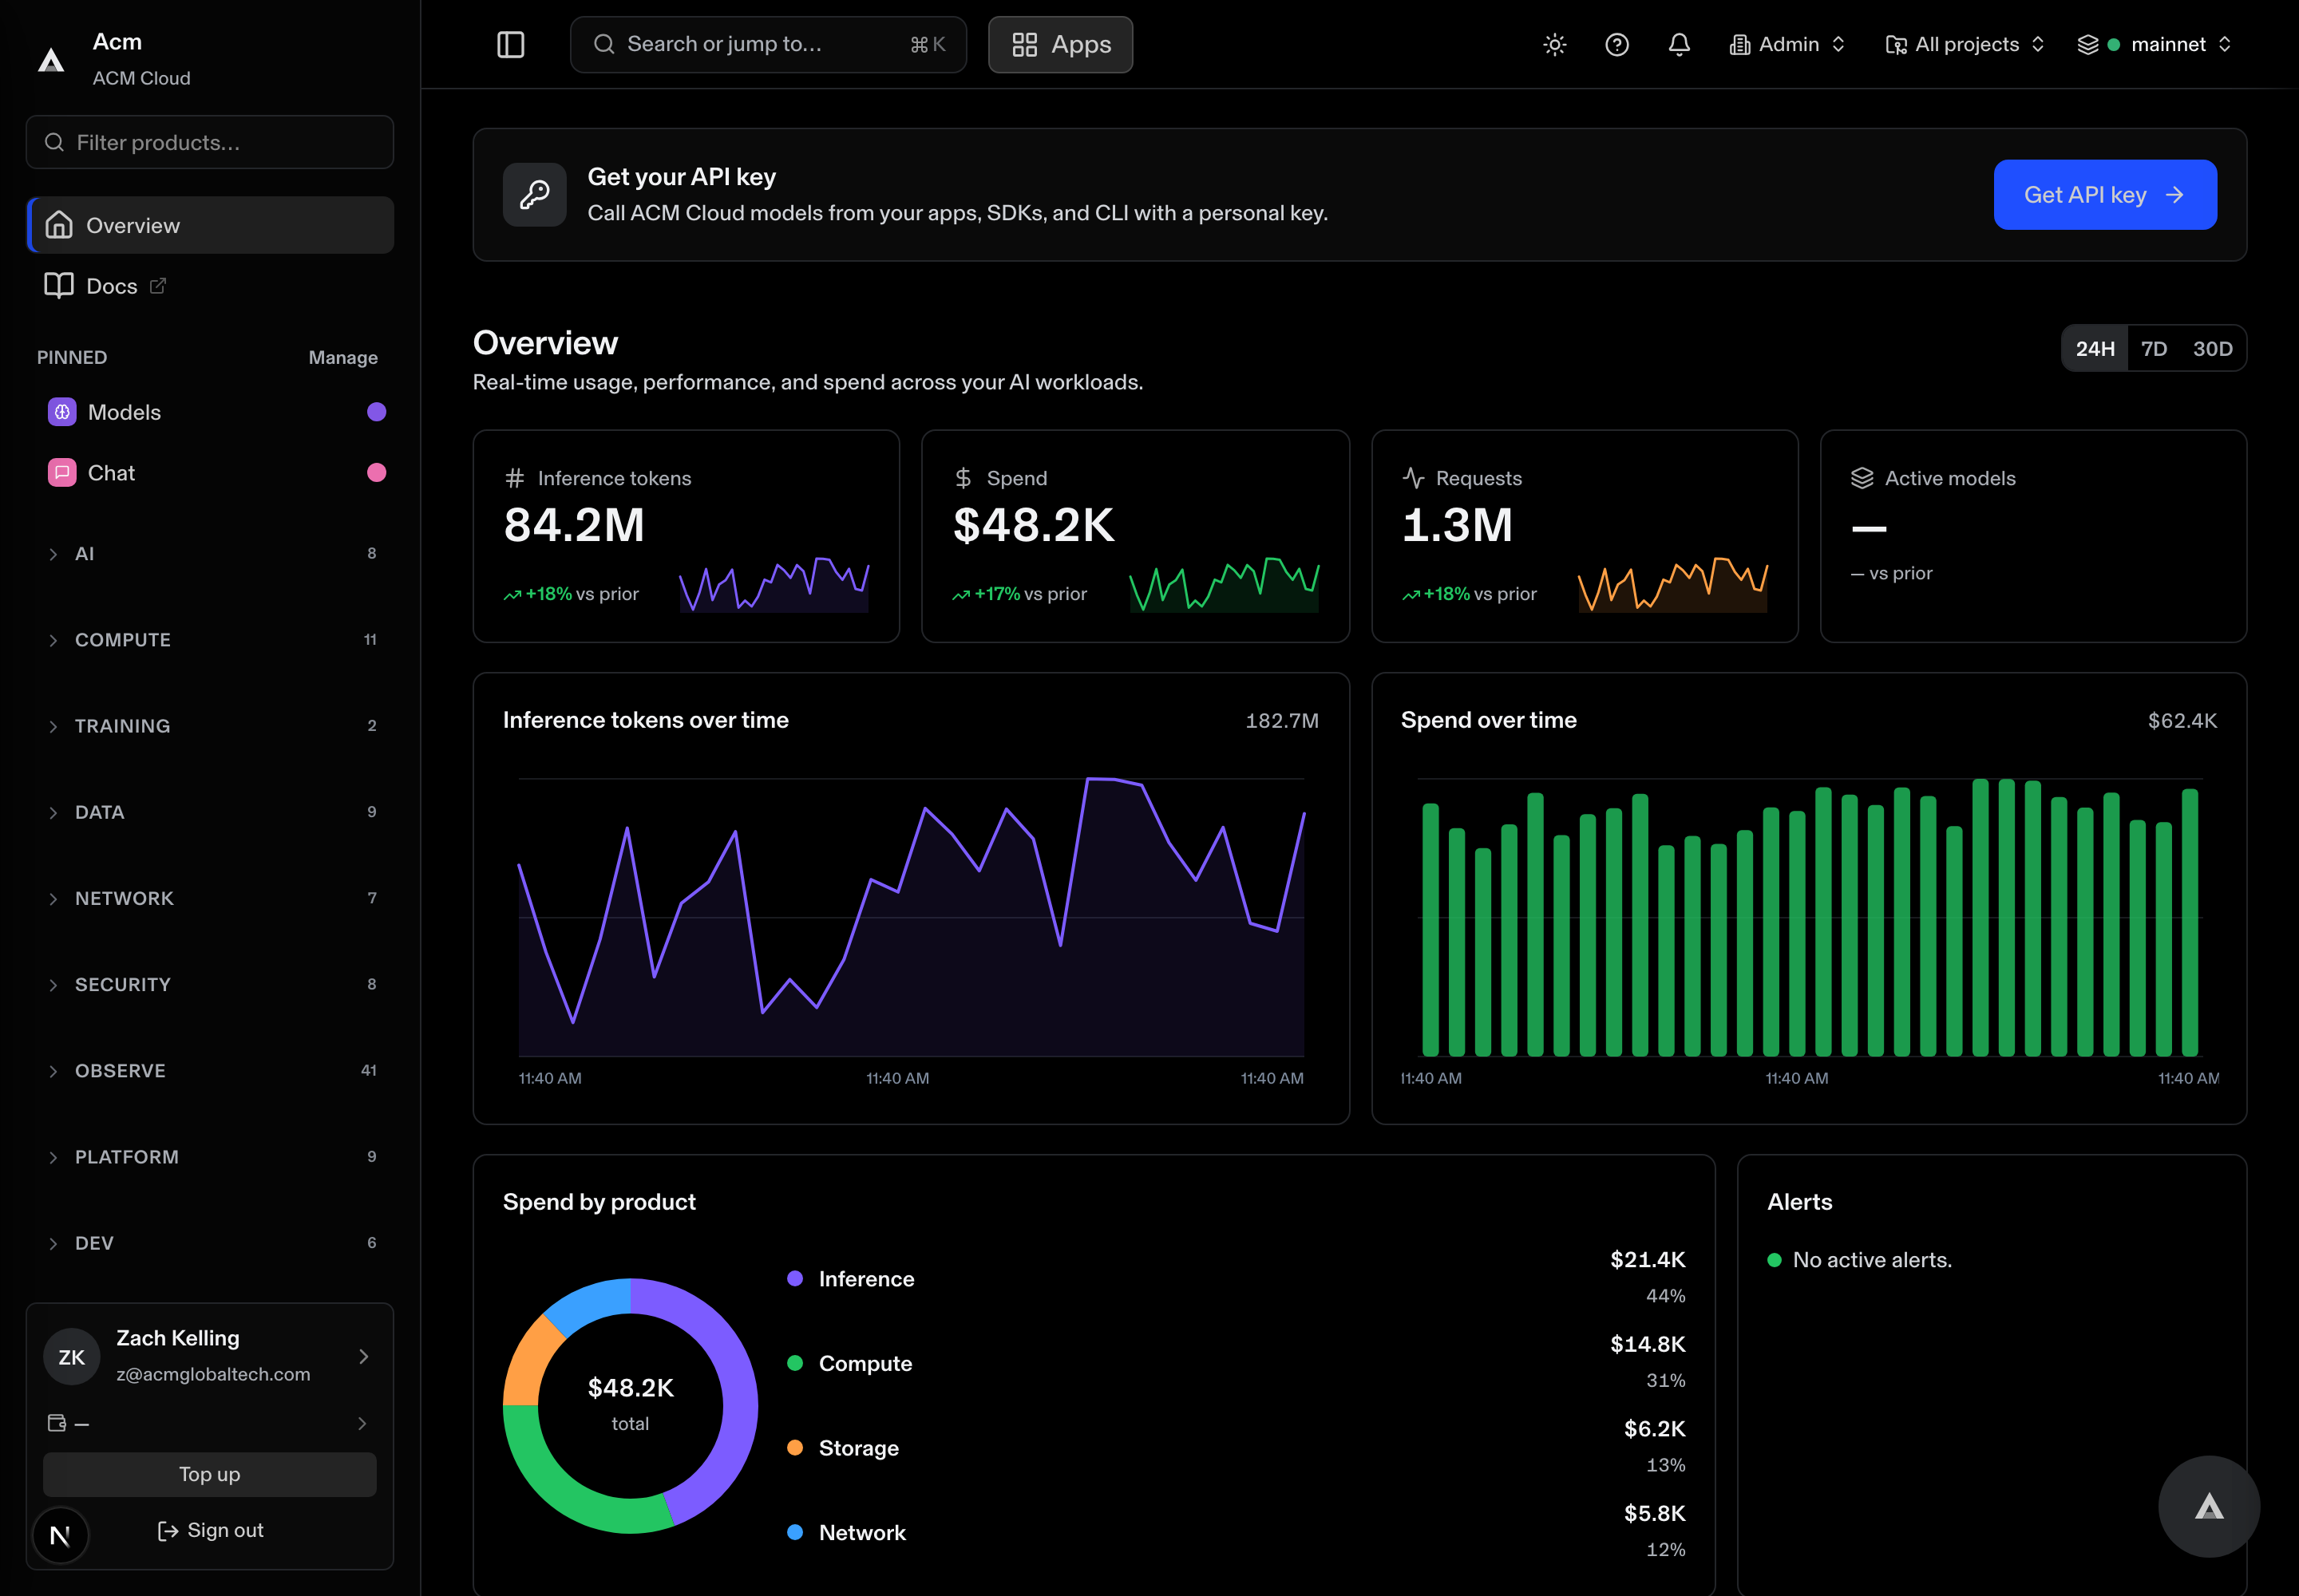Image resolution: width=2299 pixels, height=1596 pixels.
Task: Open the pinned Chat item
Action: (210, 472)
